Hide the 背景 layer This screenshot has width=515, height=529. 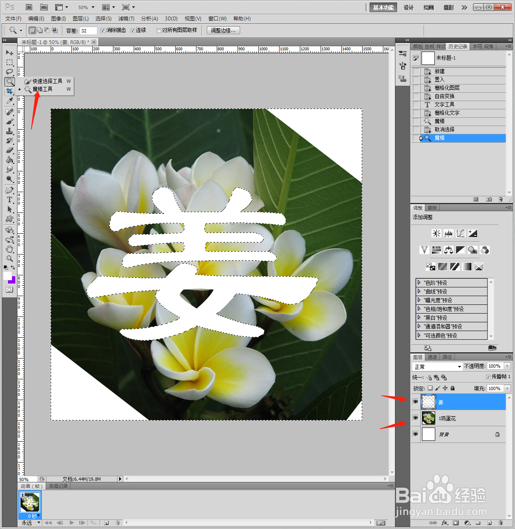(415, 434)
